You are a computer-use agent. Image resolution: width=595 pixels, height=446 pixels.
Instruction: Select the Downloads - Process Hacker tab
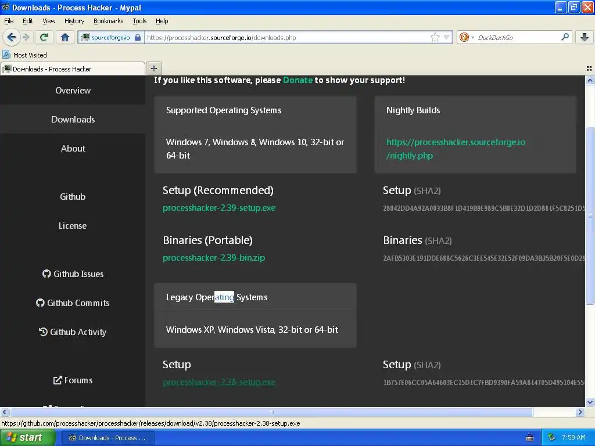click(x=73, y=69)
